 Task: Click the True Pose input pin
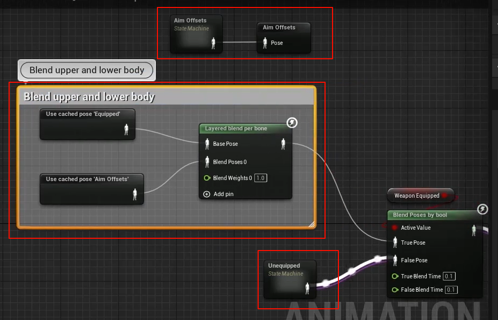coord(395,243)
